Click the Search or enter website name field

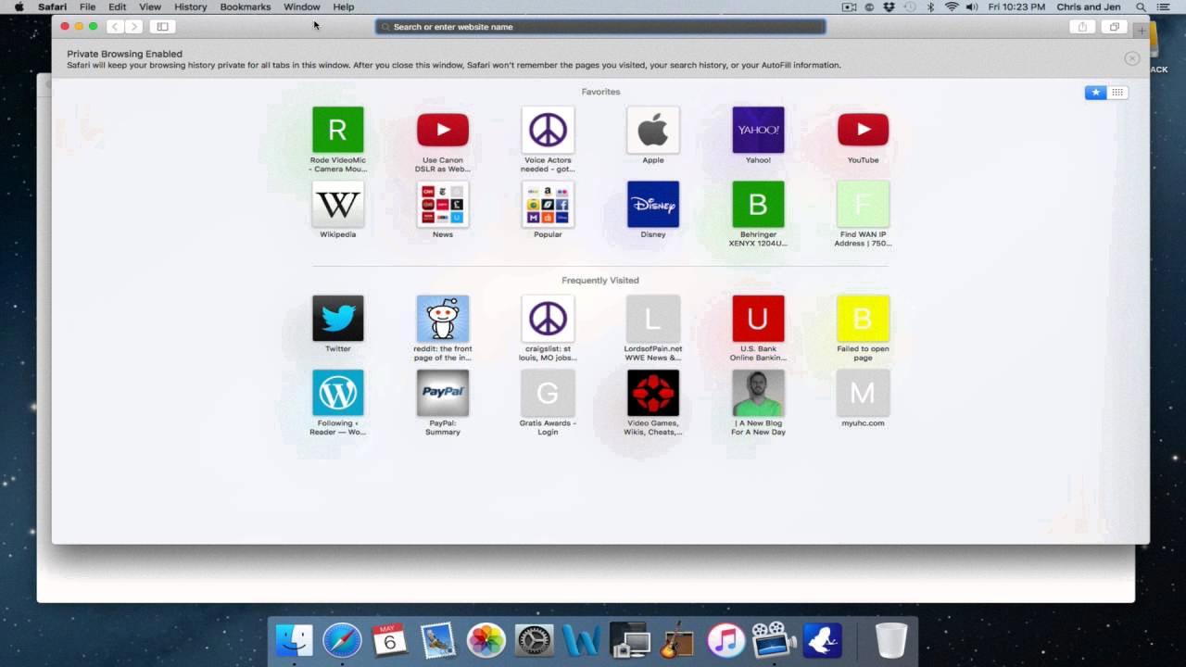click(600, 27)
